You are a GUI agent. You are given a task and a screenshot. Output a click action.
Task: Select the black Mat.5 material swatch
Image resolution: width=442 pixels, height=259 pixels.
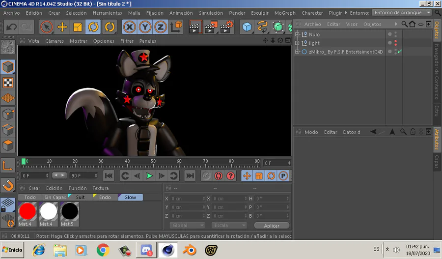[70, 214]
